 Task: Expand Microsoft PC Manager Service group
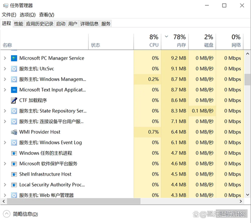coord(5,58)
